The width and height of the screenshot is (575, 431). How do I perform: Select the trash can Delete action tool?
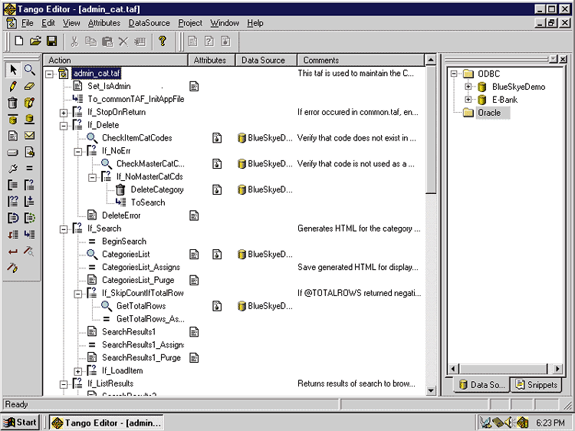point(13,103)
